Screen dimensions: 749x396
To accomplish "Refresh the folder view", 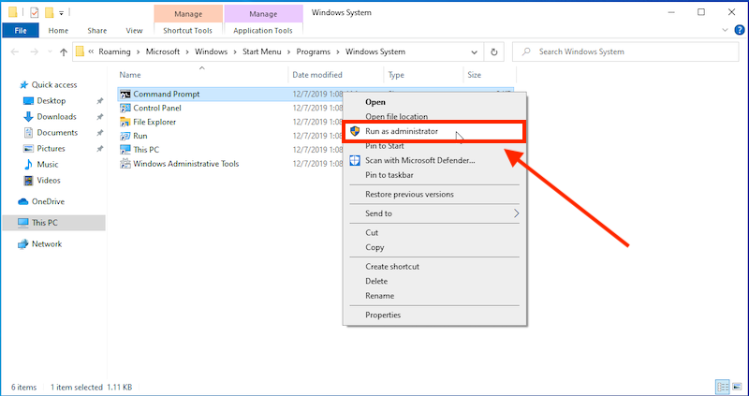I will (x=494, y=52).
